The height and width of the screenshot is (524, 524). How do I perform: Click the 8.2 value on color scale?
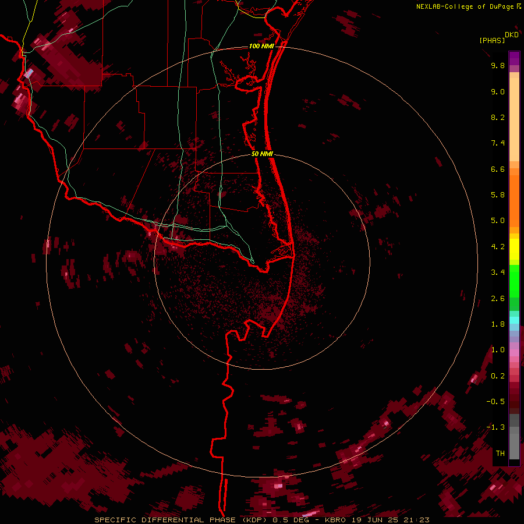(498, 117)
